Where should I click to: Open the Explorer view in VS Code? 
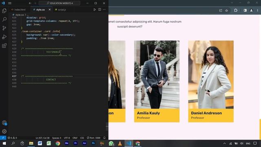[x=4, y=11]
